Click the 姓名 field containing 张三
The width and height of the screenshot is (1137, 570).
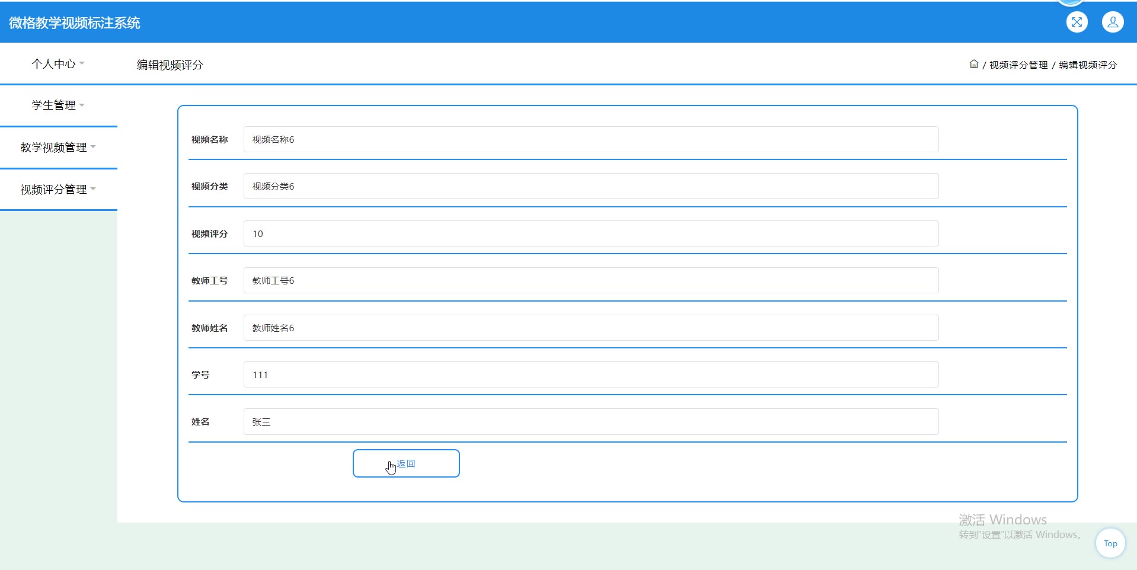pyautogui.click(x=591, y=422)
